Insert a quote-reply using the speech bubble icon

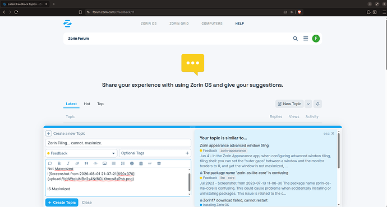tap(50, 163)
